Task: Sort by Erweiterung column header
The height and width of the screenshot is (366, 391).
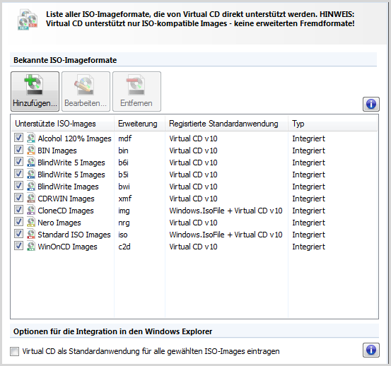Action: (x=140, y=124)
